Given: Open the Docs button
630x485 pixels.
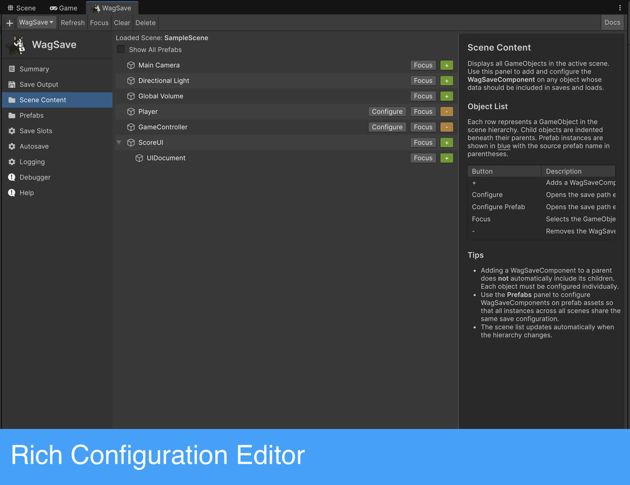Looking at the screenshot, I should click(612, 22).
